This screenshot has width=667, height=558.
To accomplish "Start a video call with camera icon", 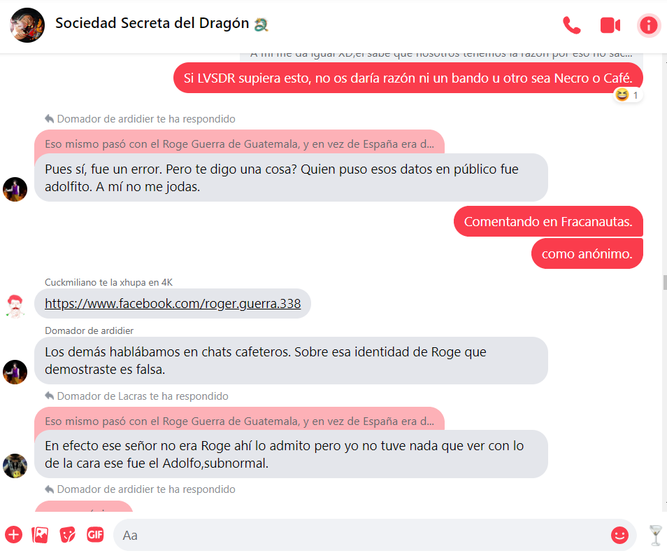I will (610, 25).
